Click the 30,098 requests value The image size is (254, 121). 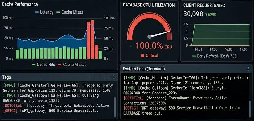coord(193,14)
